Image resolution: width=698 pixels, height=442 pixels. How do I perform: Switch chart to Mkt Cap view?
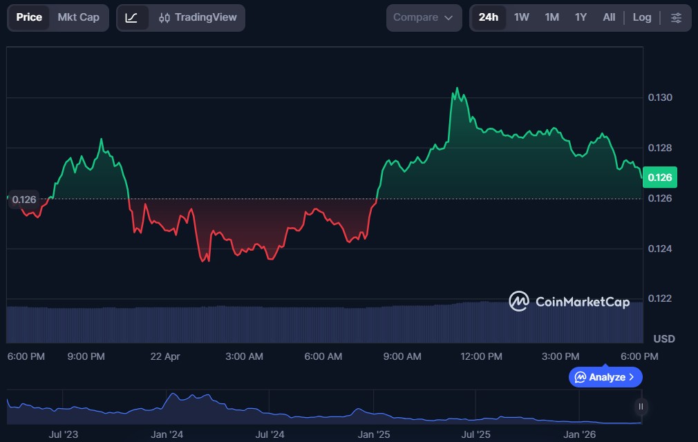pos(78,17)
